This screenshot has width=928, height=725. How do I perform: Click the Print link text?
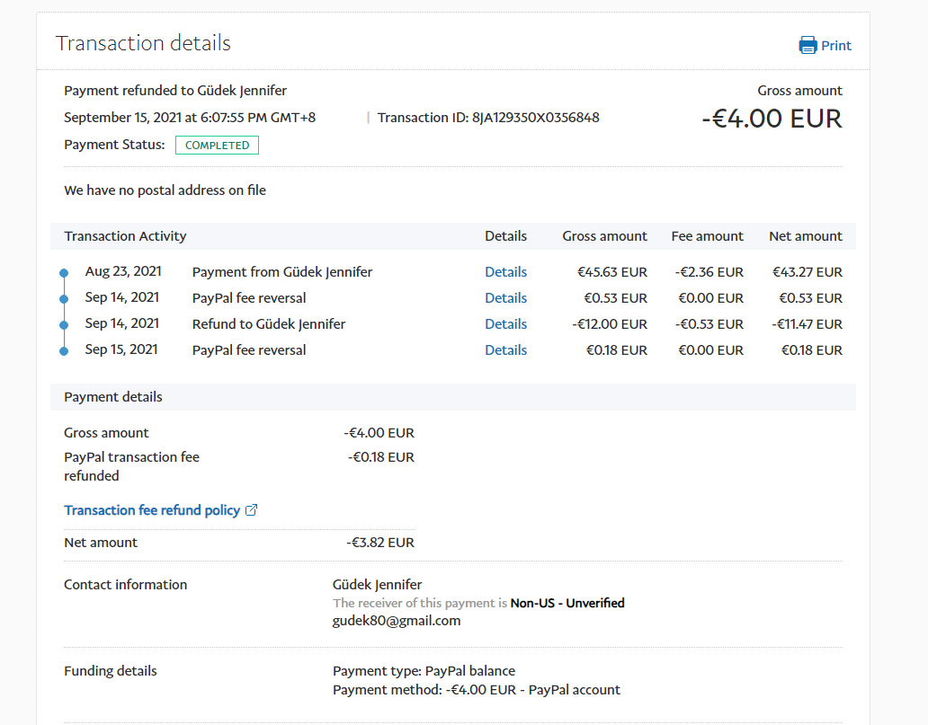(x=835, y=46)
